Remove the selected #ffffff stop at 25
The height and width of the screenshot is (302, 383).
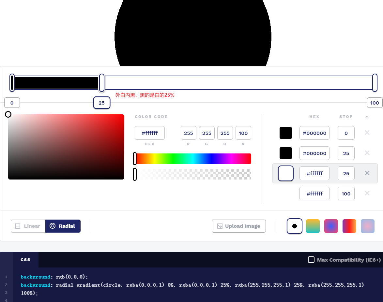[367, 173]
